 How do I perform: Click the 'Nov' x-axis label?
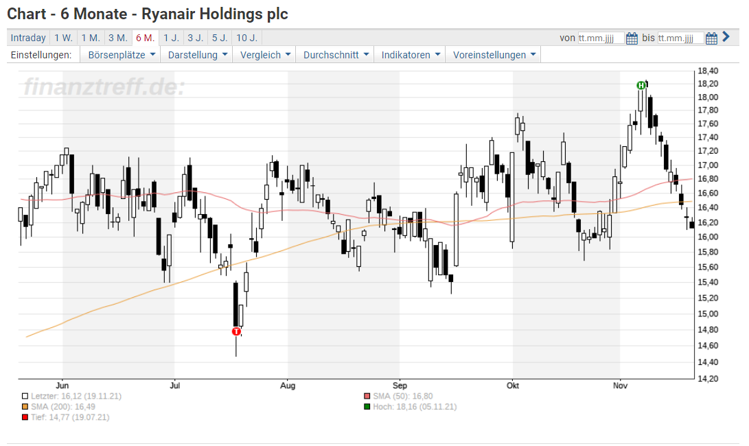tap(620, 386)
